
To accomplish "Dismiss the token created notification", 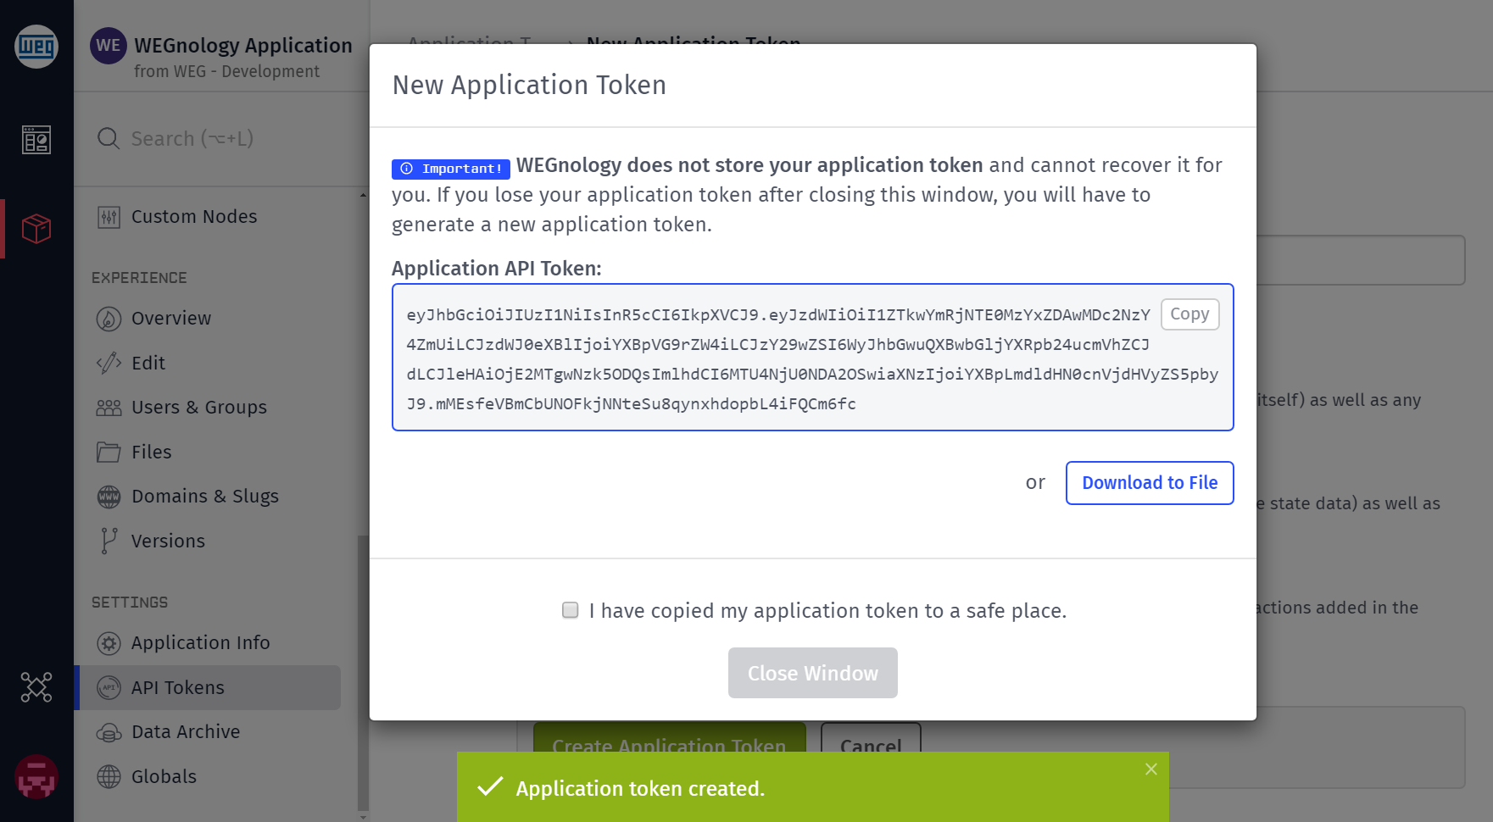I will (1150, 769).
